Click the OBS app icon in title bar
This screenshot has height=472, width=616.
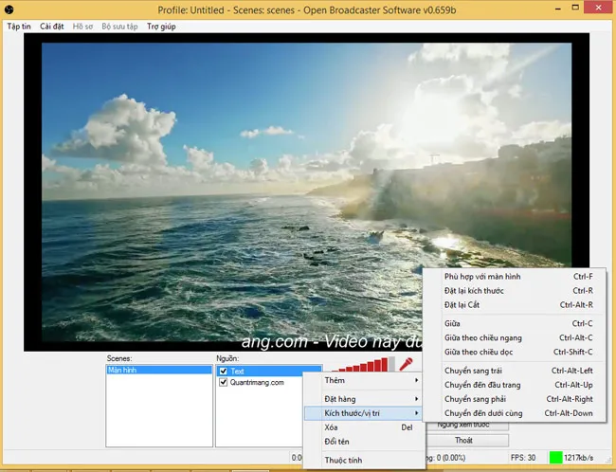pos(9,9)
